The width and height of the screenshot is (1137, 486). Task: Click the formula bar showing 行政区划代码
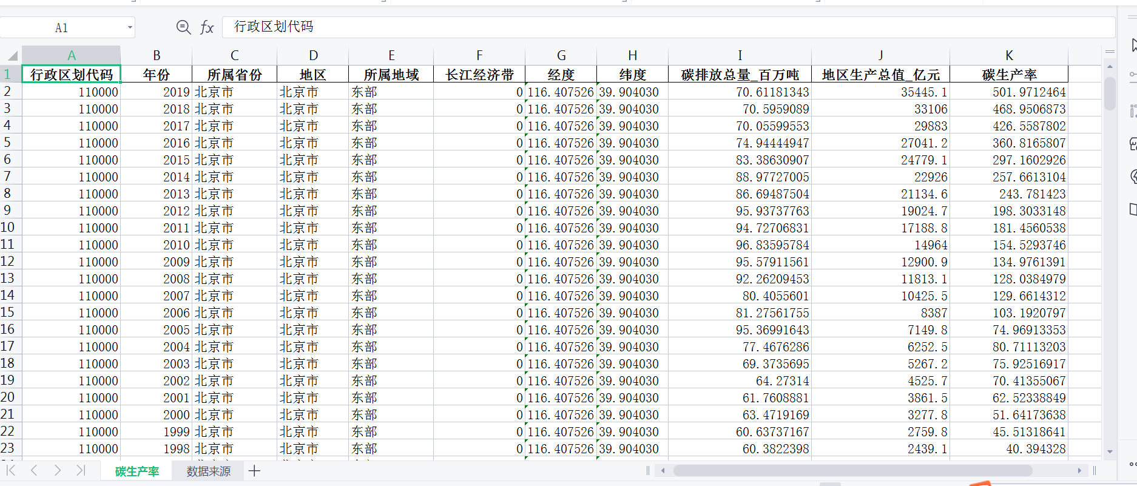(669, 27)
